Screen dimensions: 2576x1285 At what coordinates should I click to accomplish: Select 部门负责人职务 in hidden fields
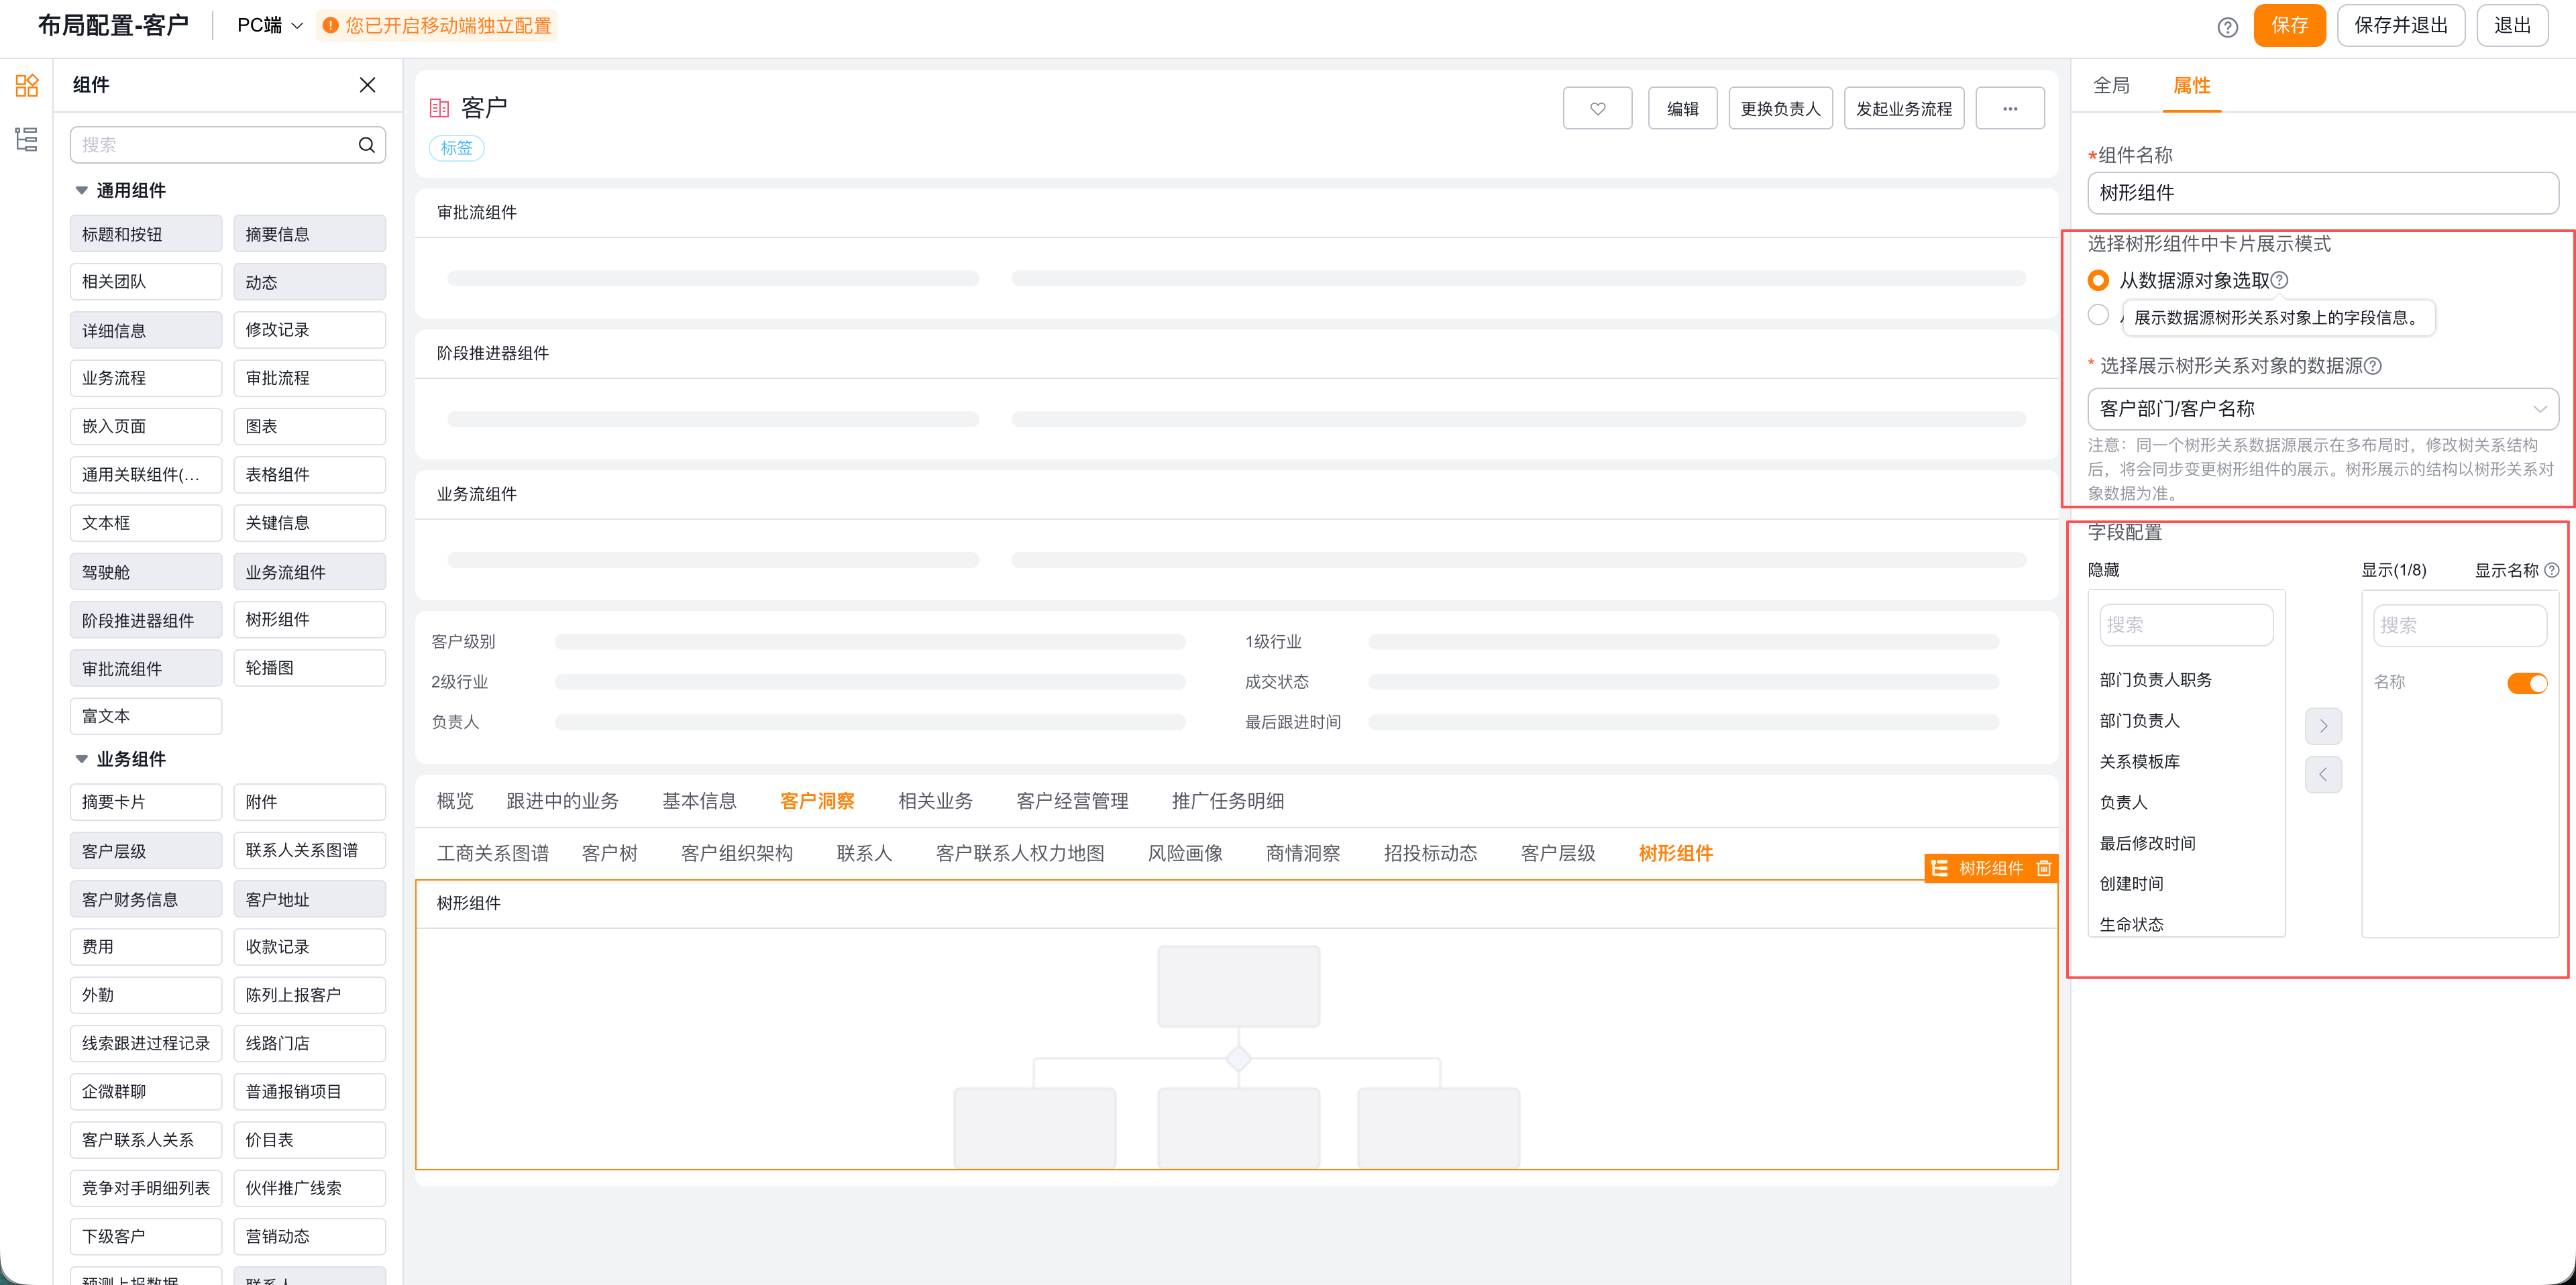click(x=2155, y=680)
